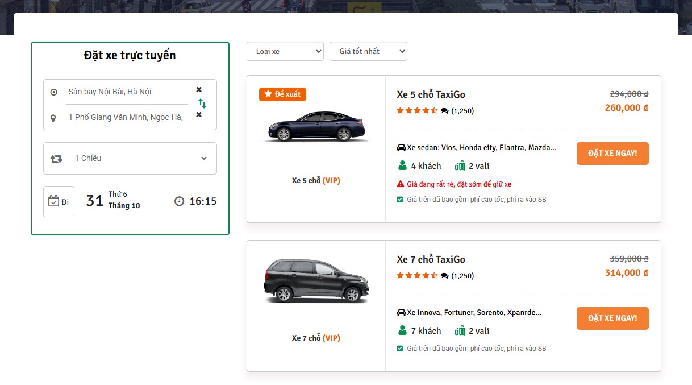The width and height of the screenshot is (692, 385).
Task: Clear the destination address with the X icon
Action: pos(199,115)
